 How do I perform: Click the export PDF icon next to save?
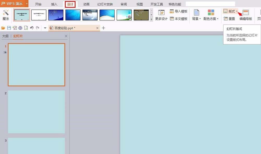15,28
